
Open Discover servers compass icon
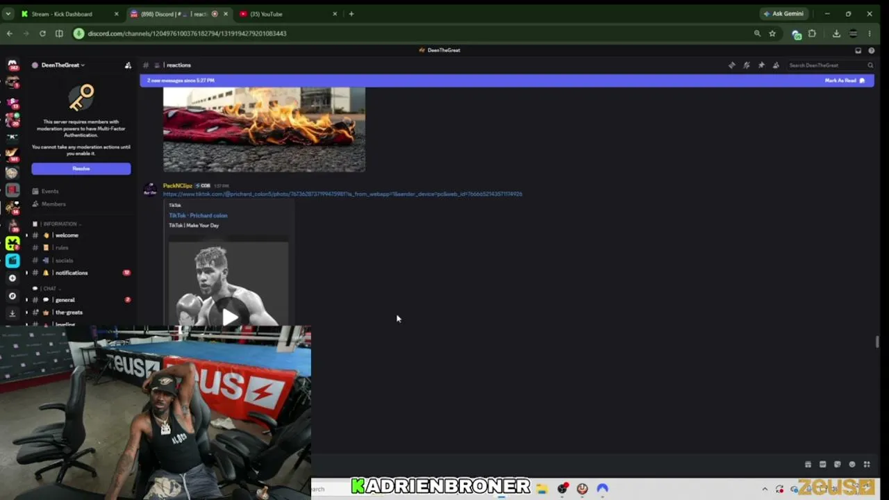click(x=13, y=296)
